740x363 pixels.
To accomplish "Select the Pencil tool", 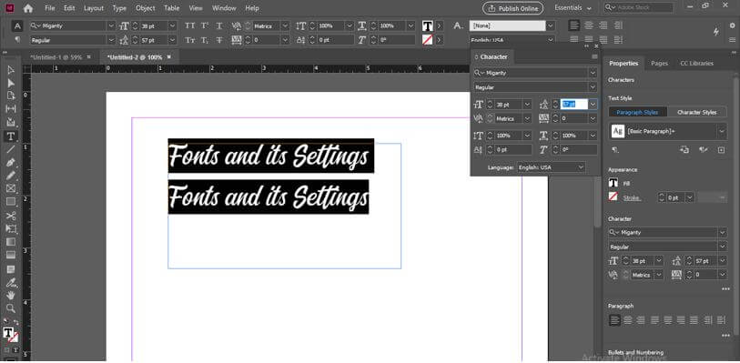I will click(x=11, y=176).
